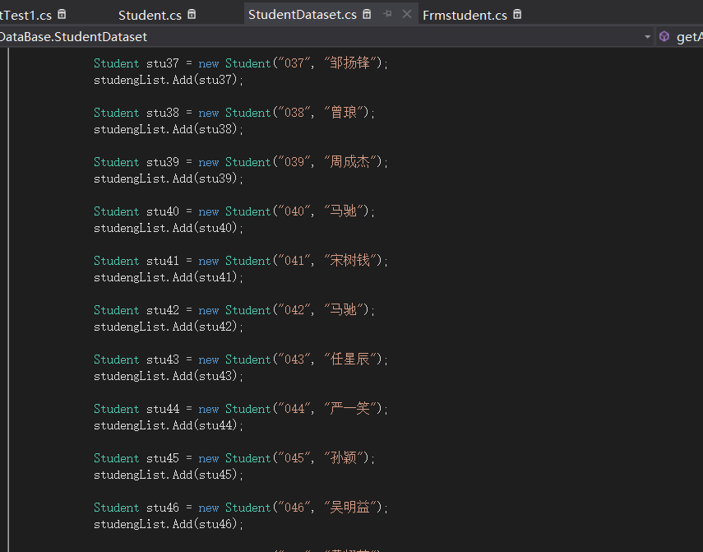703x552 pixels.
Task: Click the lock icon on Frmstudent.cs tab
Action: (517, 14)
